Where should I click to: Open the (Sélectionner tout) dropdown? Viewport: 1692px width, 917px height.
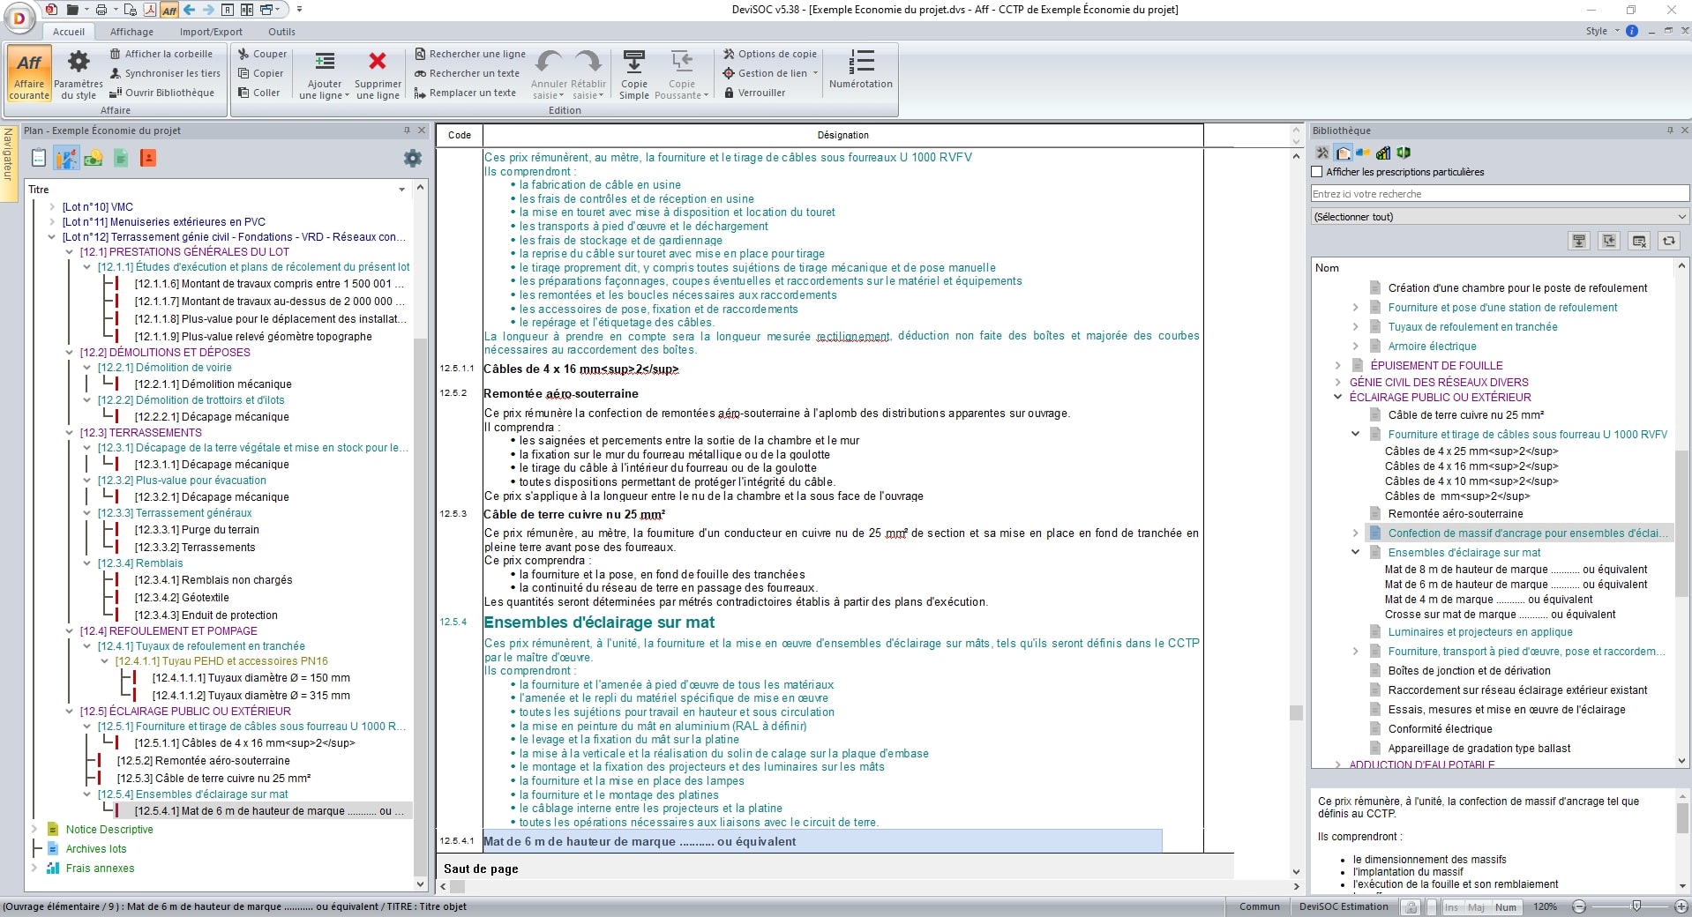click(x=1499, y=217)
